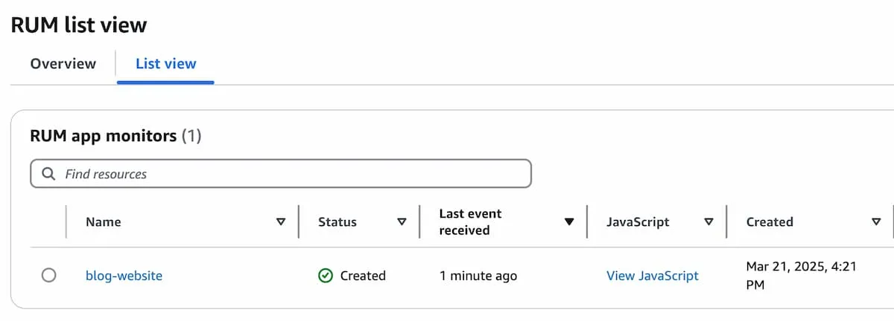Image resolution: width=894 pixels, height=321 pixels.
Task: Toggle the Last event received sort arrow
Action: coord(569,222)
